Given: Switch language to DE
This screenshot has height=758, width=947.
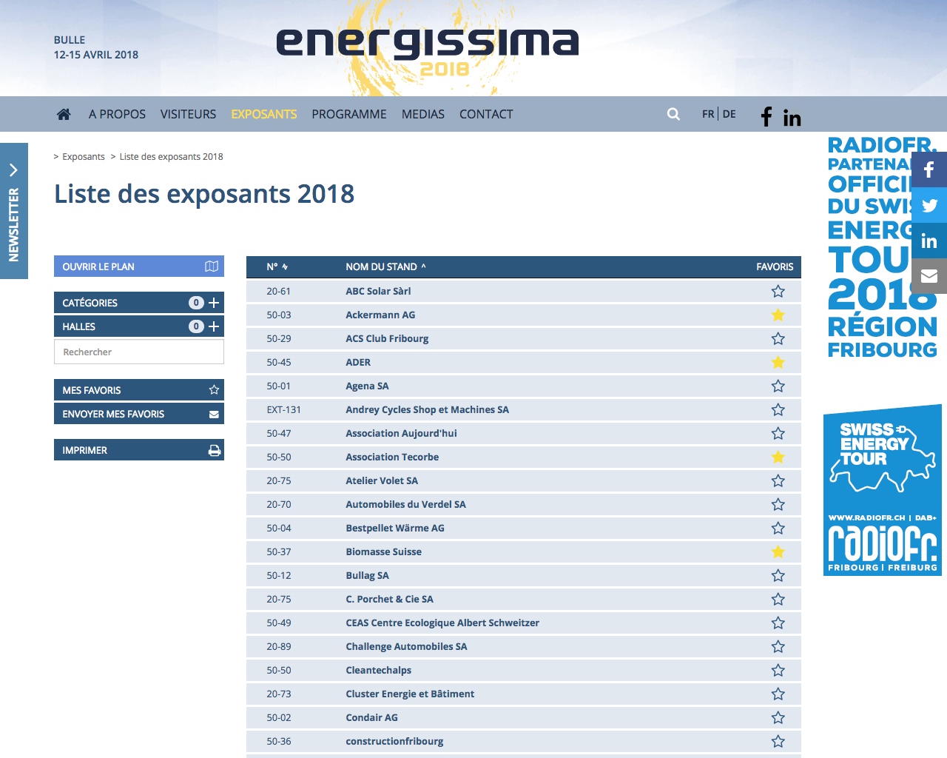Looking at the screenshot, I should [x=729, y=114].
